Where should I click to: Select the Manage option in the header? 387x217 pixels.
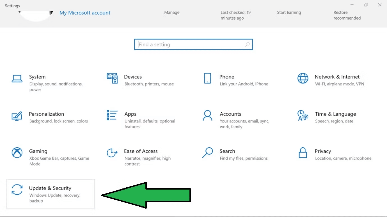tap(172, 13)
